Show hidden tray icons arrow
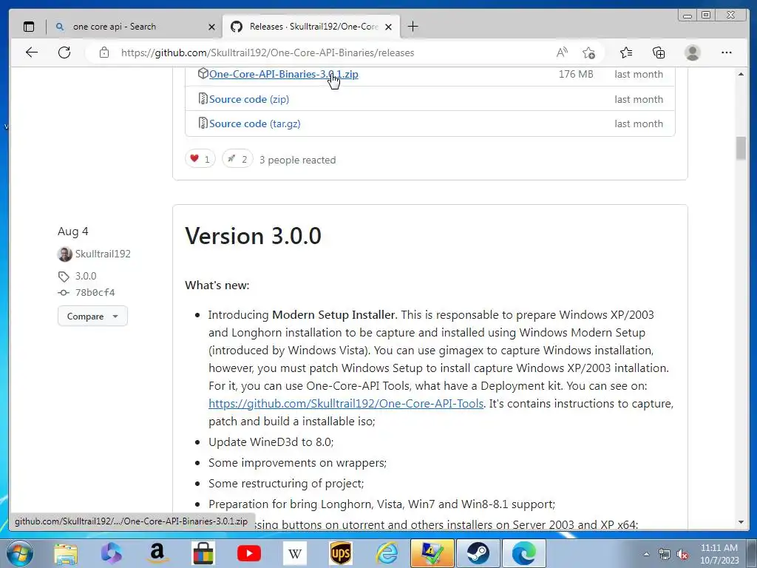 [x=646, y=555]
